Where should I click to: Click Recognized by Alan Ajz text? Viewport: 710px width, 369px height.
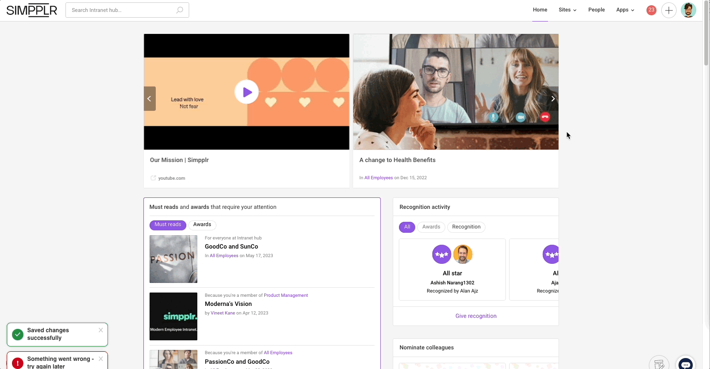click(452, 291)
